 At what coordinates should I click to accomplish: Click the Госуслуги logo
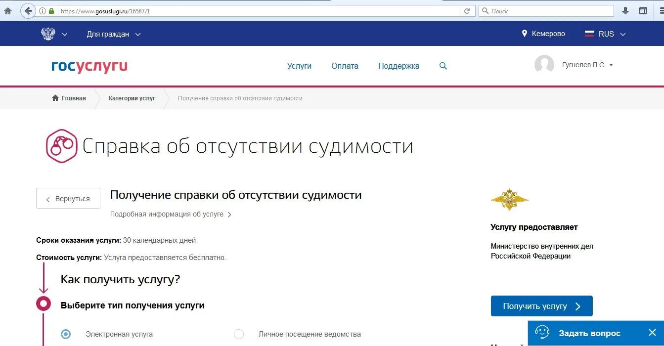pyautogui.click(x=89, y=66)
